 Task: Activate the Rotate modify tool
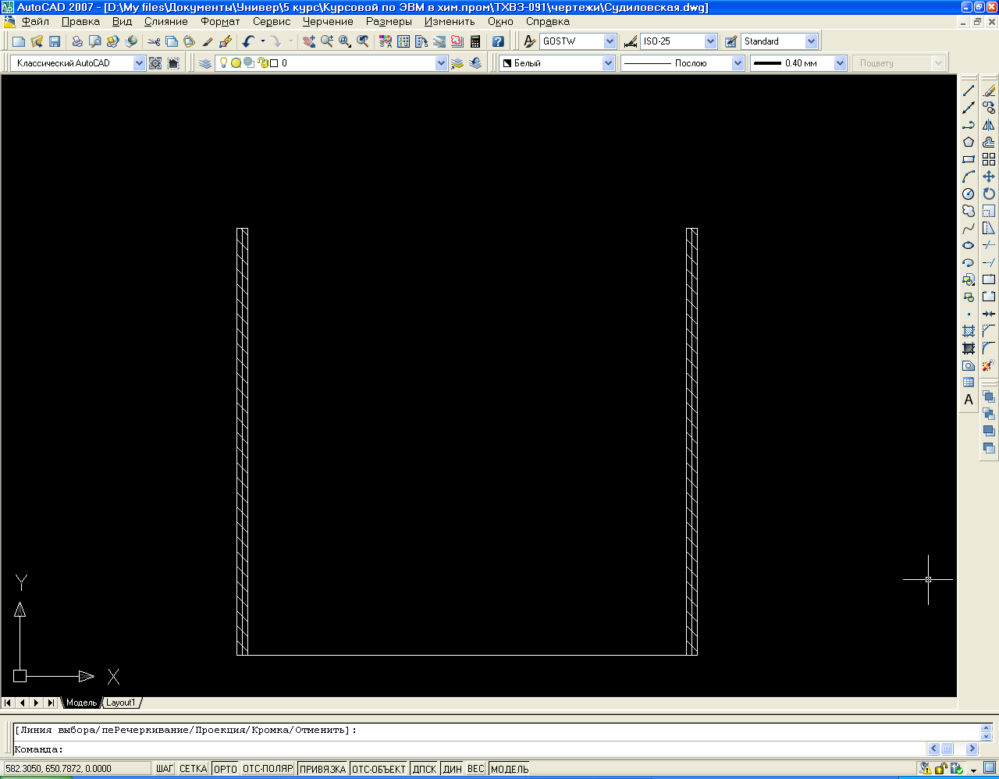pyautogui.click(x=989, y=194)
